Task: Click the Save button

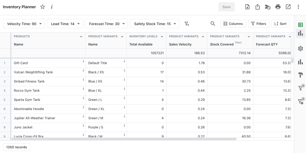Action: [x=226, y=7]
